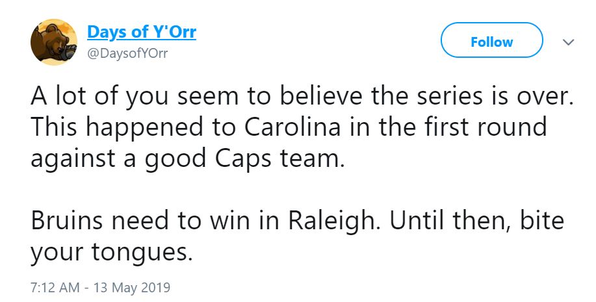Click the 7:12 AM timestamp
Viewport: 596px width, 302px height.
(x=55, y=286)
